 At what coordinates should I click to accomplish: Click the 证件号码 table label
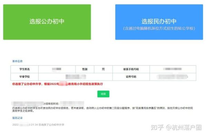click(131, 77)
